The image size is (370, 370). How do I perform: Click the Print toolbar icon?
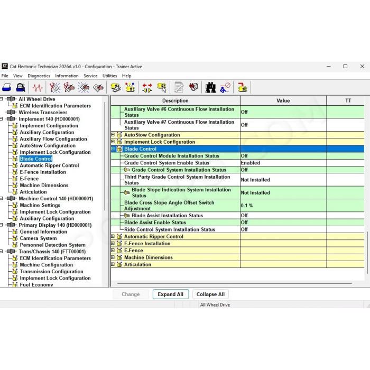click(6, 88)
